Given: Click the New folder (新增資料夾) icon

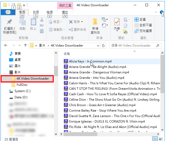Looking at the screenshot, I should pos(95,22).
